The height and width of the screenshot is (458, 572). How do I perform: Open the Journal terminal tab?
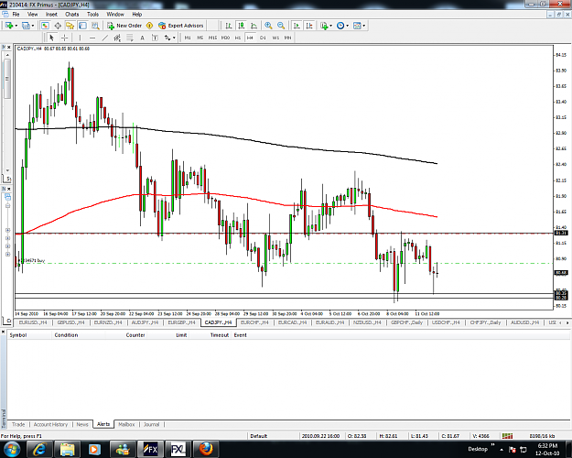point(151,424)
